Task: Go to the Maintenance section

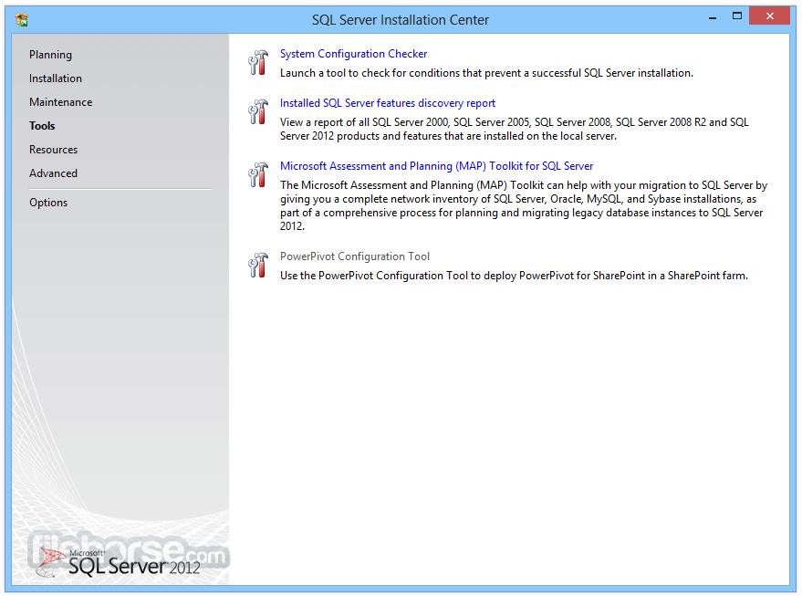Action: coord(61,102)
